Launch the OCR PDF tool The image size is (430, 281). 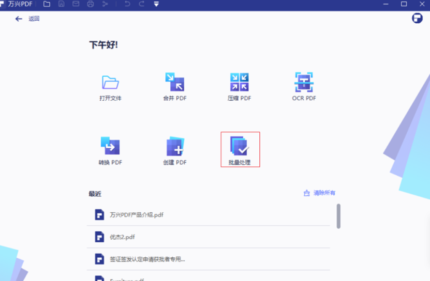coord(304,87)
